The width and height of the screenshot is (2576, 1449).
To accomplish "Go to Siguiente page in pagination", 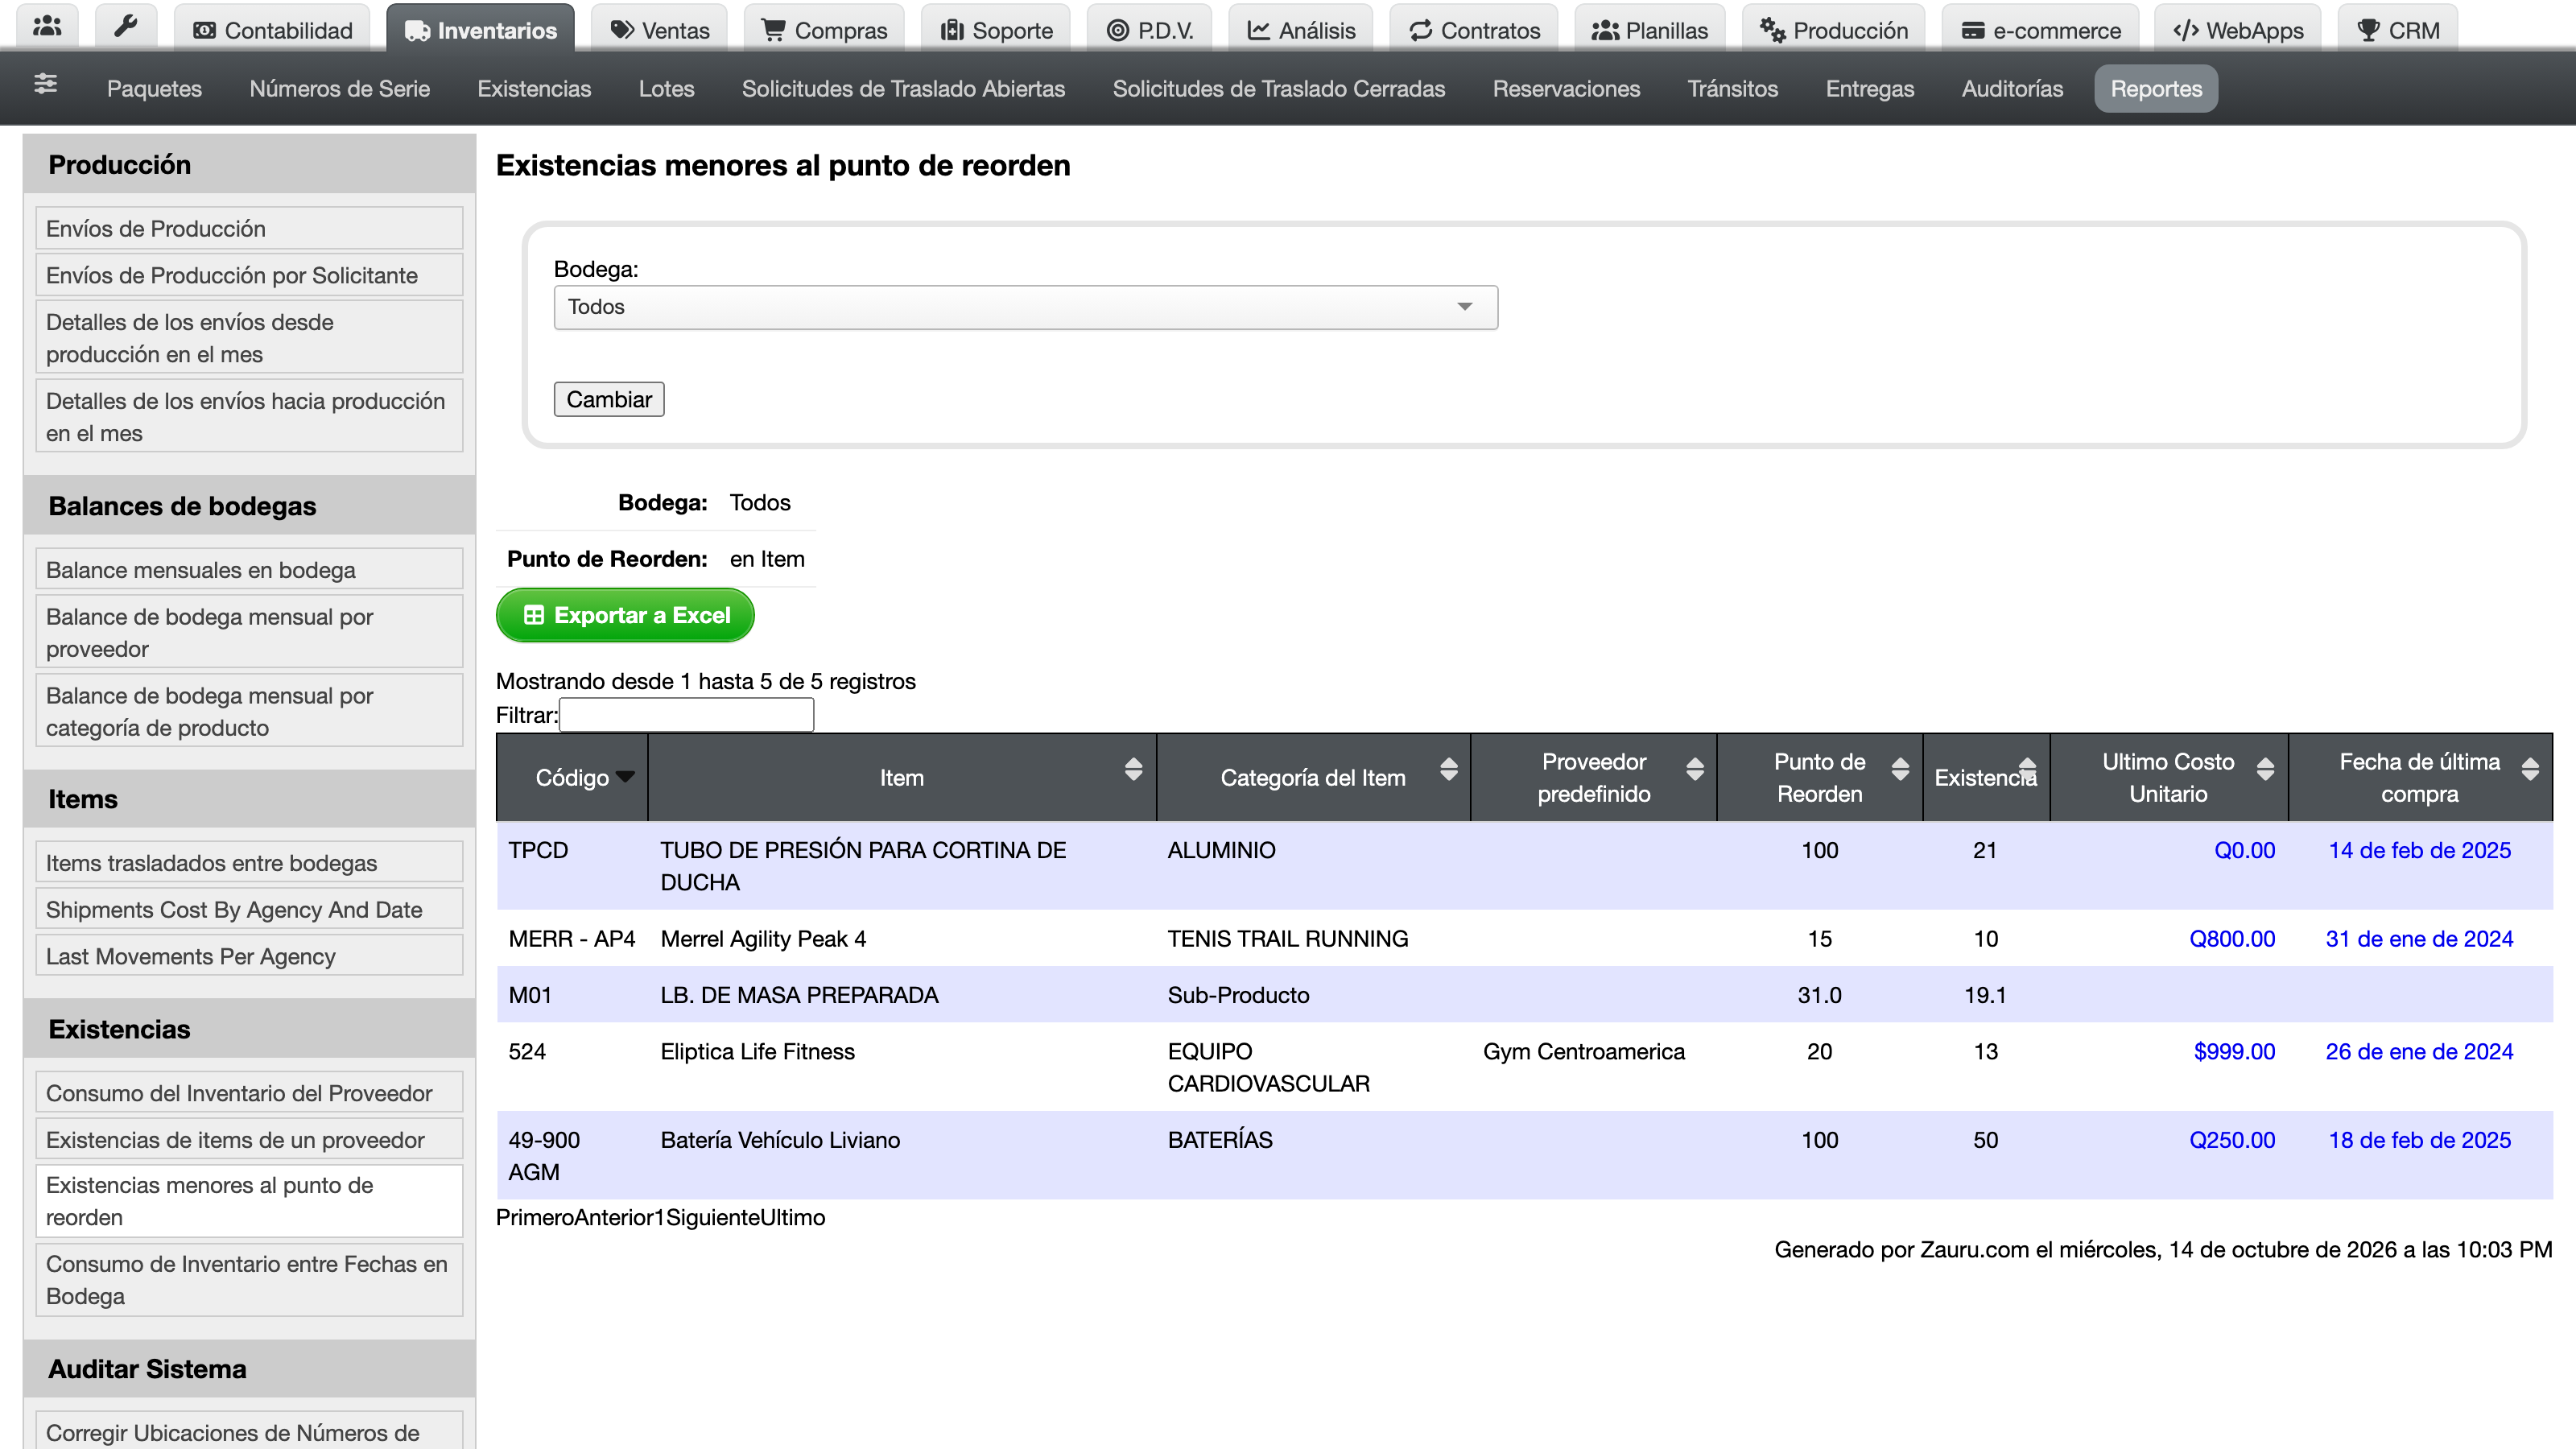I will coord(712,1217).
